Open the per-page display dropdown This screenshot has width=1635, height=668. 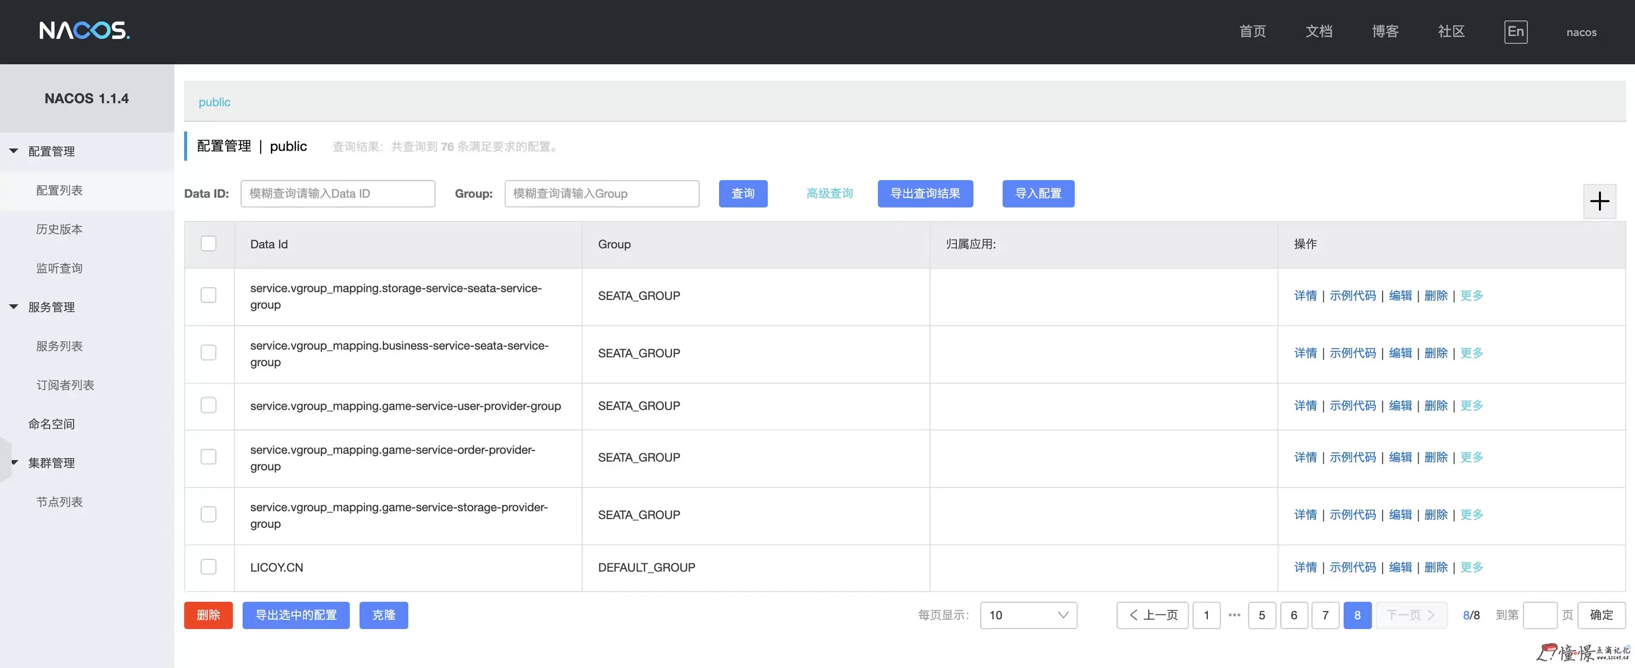point(1028,614)
